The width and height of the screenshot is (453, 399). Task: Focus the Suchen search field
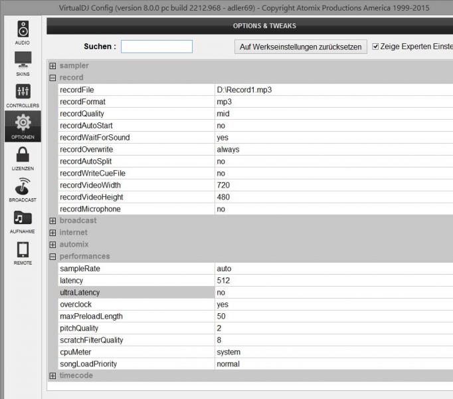[x=157, y=47]
